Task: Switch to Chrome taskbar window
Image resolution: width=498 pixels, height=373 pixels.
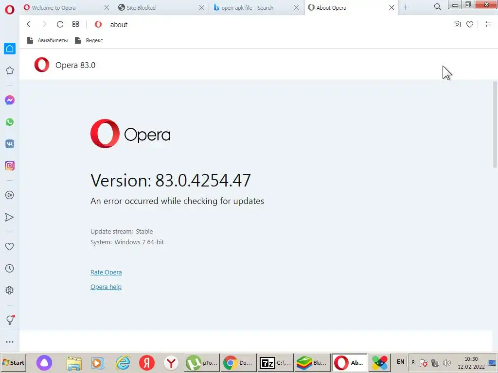Action: [x=238, y=362]
